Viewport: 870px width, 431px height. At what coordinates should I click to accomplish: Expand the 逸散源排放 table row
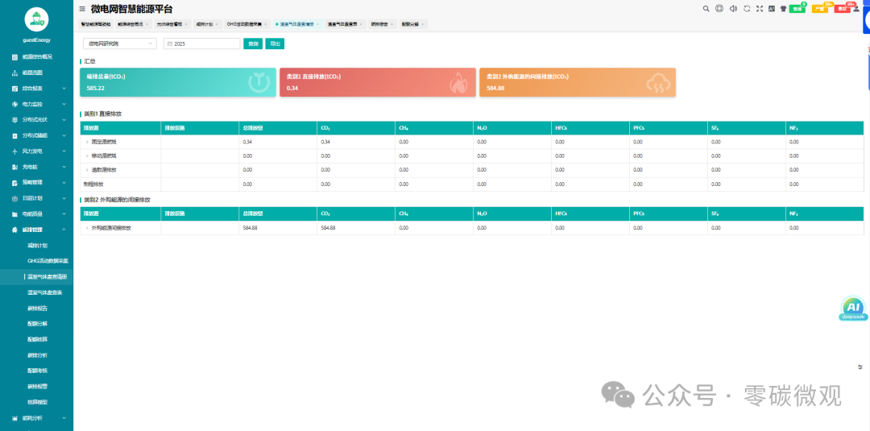[86, 170]
